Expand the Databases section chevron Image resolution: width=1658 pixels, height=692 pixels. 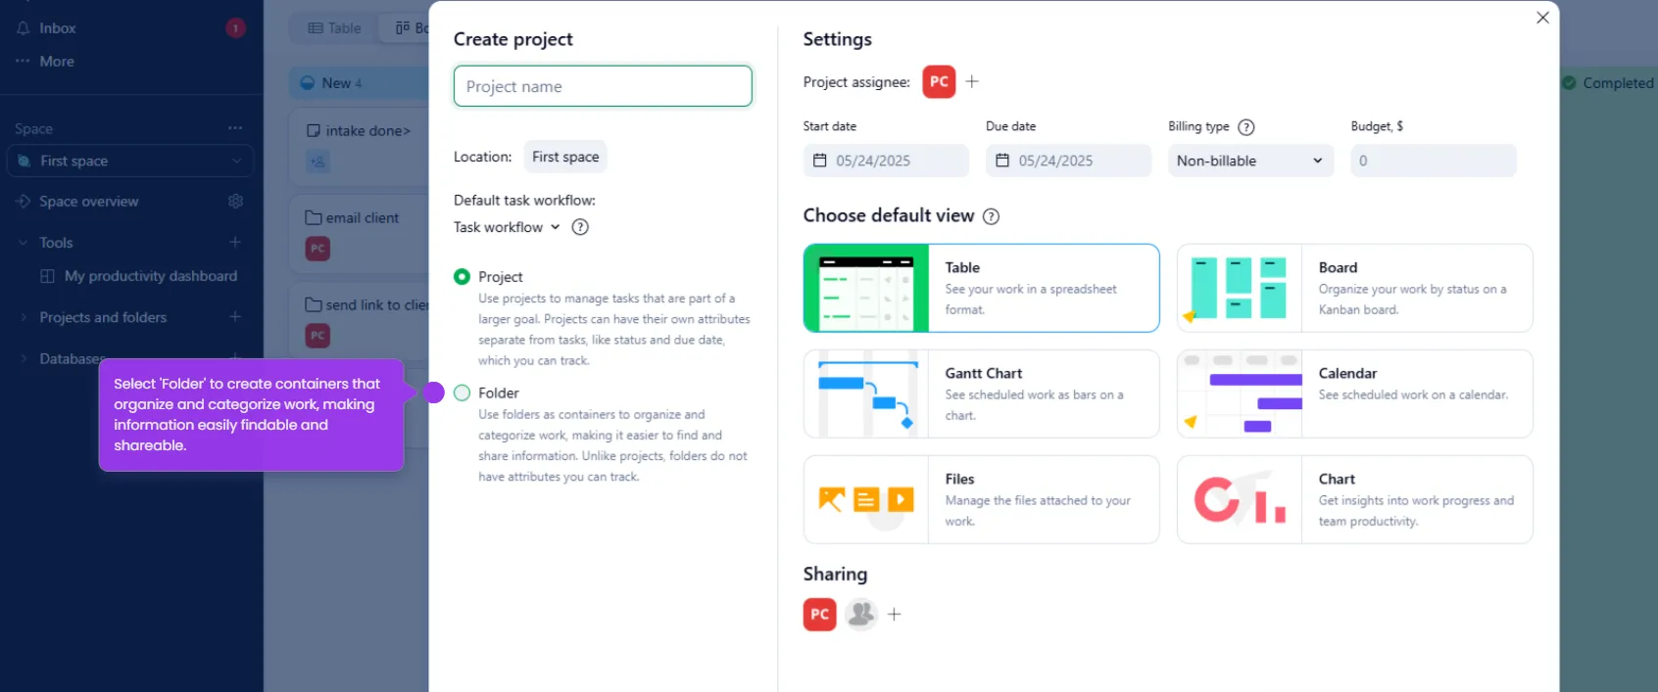[23, 358]
